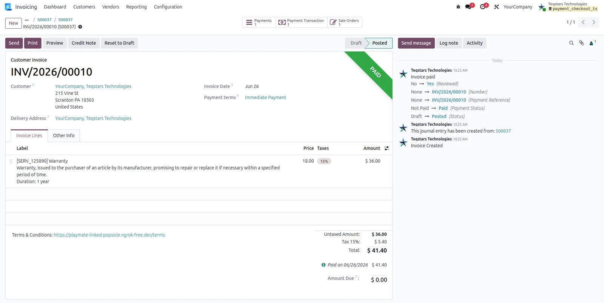Viewport: 604px width, 303px height.
Task: Open the Sale Orders smart button
Action: 345,22
